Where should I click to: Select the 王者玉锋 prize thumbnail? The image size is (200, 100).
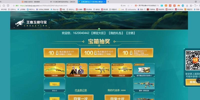54,70
